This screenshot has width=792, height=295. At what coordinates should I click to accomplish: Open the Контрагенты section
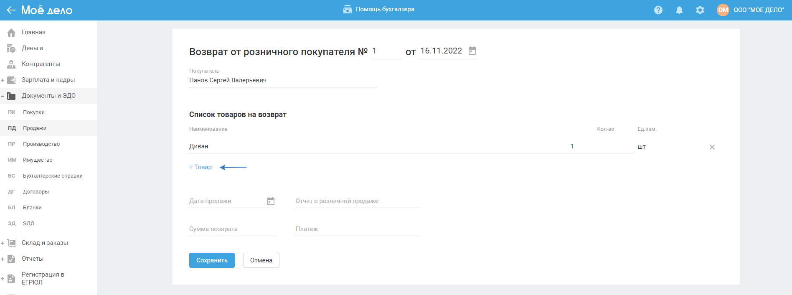[41, 64]
